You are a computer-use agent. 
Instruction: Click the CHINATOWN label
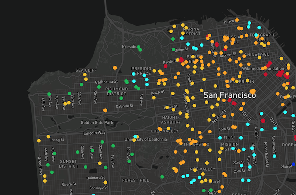pyautogui.click(x=257, y=55)
